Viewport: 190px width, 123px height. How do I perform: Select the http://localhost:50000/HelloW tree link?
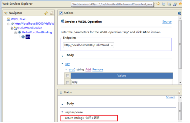(34, 24)
